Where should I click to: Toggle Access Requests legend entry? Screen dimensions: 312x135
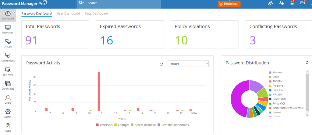pyautogui.click(x=143, y=125)
